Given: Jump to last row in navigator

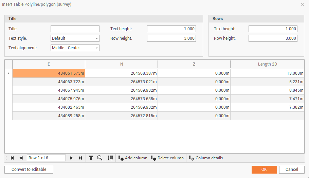Looking at the screenshot, I should pos(80,158).
